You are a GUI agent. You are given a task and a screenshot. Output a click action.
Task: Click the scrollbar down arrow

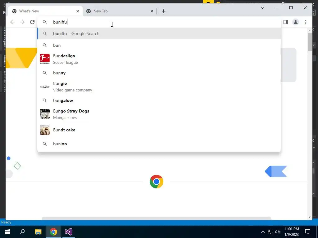point(310,217)
